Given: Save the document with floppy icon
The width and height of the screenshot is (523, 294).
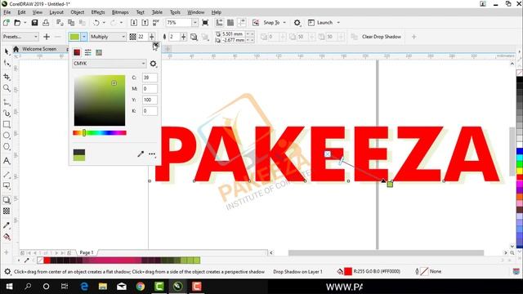Looking at the screenshot, I should (34, 23).
